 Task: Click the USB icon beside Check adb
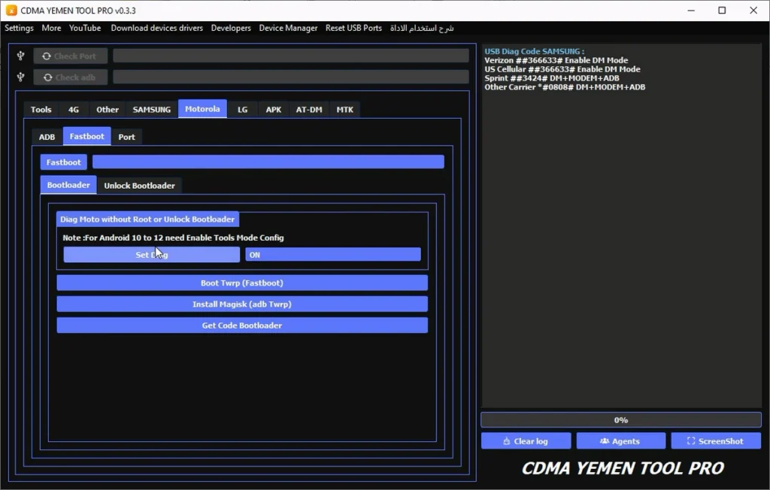pos(20,77)
